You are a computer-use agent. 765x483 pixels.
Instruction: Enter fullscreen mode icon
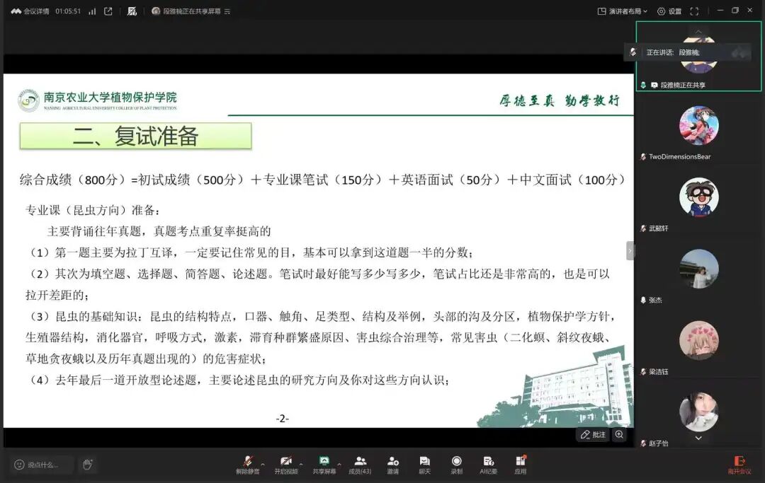694,11
